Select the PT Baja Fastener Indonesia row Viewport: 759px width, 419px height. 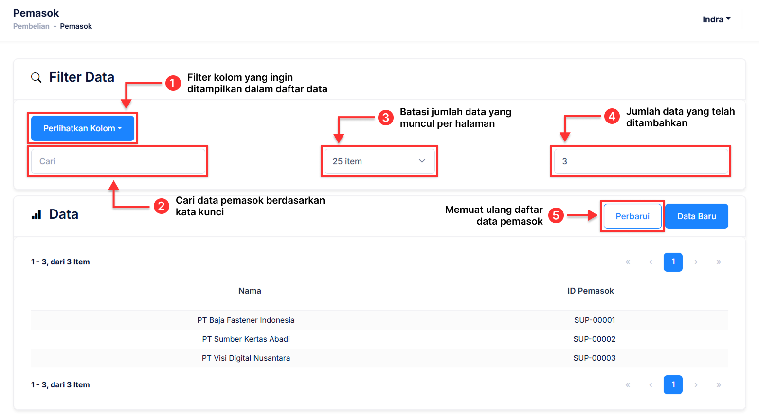click(246, 320)
